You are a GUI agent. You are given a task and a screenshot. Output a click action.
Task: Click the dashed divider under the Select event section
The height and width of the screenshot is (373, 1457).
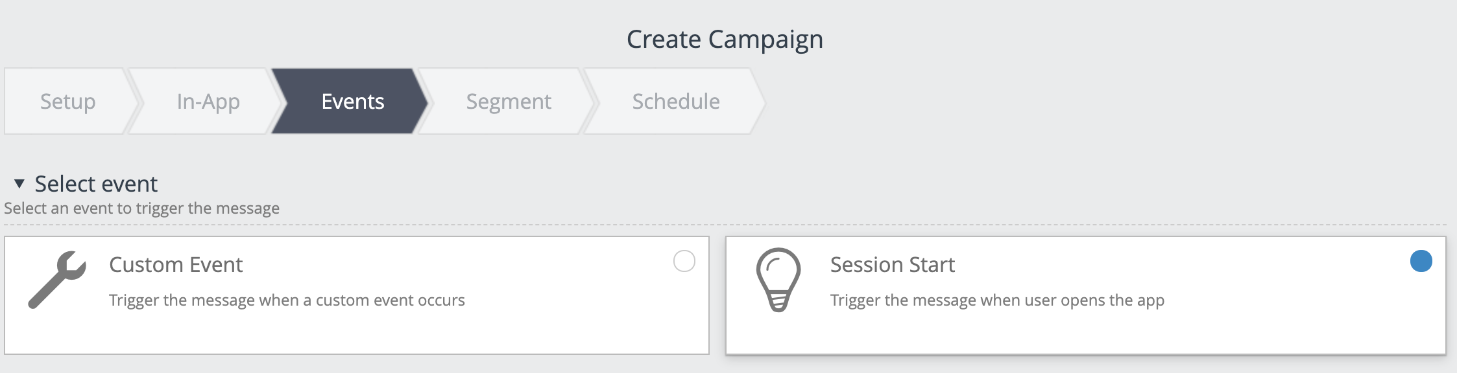click(x=725, y=225)
